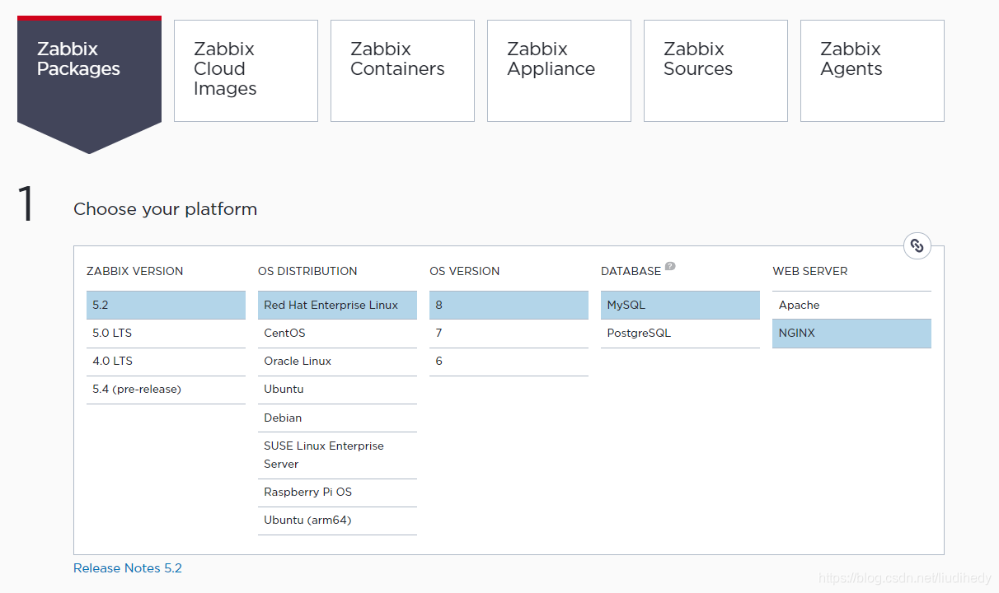Screen dimensions: 999x593
Task: Pick Zabbix 5.4 (pre-release) version
Action: (166, 389)
